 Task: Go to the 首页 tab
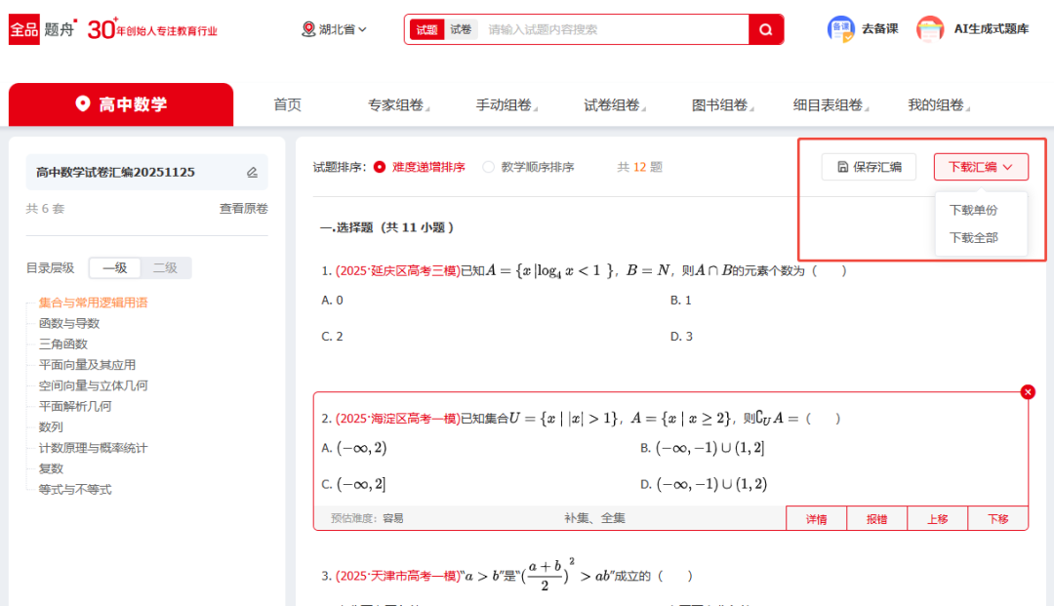point(288,104)
